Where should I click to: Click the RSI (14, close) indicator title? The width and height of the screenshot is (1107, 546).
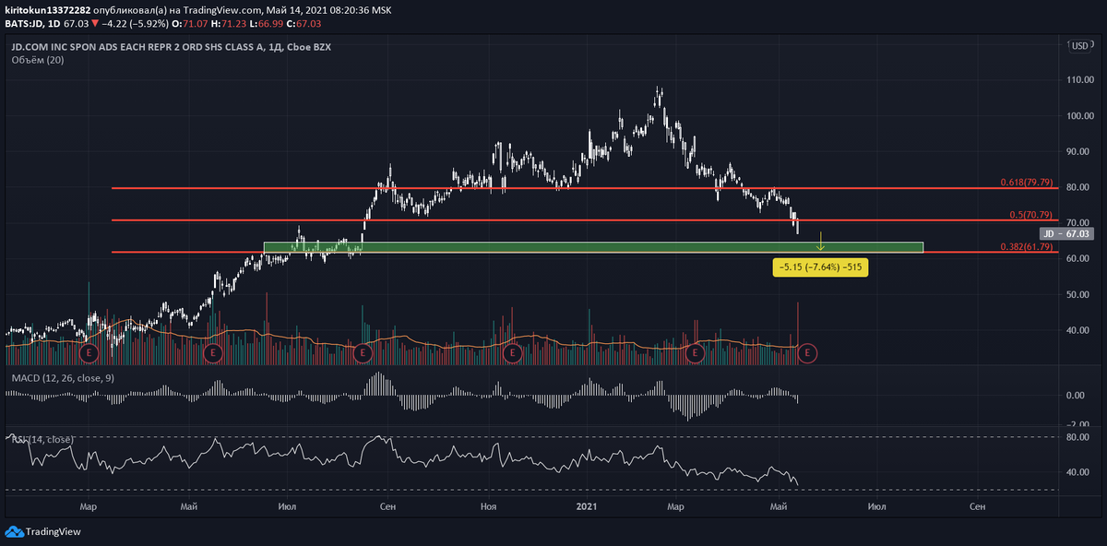(x=42, y=439)
